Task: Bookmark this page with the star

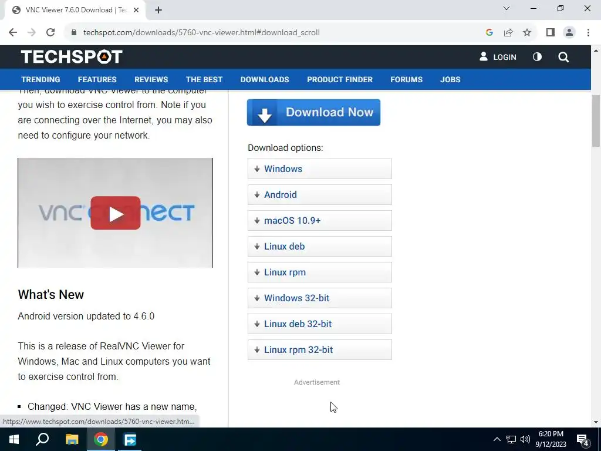Action: tap(527, 32)
